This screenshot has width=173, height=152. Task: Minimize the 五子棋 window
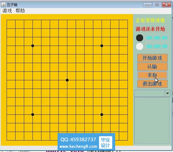147,5
